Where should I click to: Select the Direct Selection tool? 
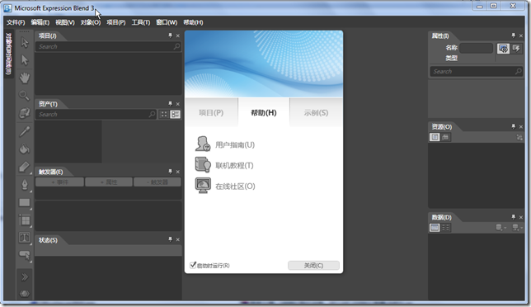point(25,60)
